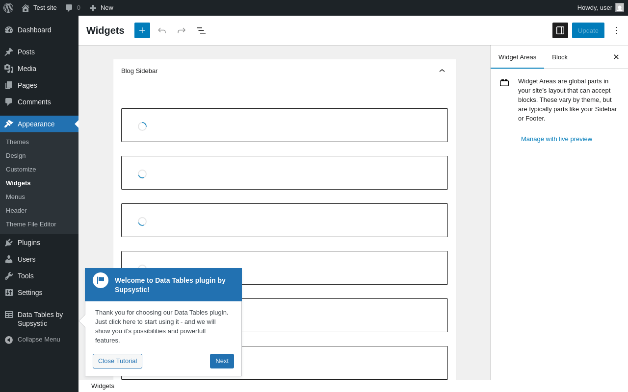This screenshot has height=392, width=628.
Task: Select the first loading widget block
Action: click(x=285, y=125)
